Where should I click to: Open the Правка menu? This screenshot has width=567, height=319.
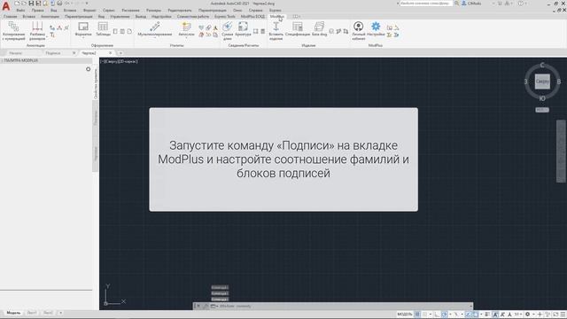(x=37, y=10)
